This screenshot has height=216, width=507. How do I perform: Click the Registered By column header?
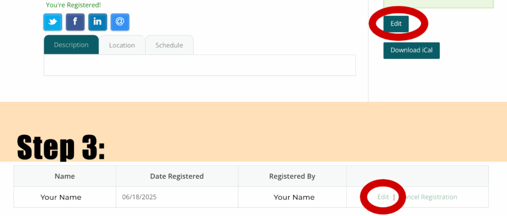click(292, 176)
